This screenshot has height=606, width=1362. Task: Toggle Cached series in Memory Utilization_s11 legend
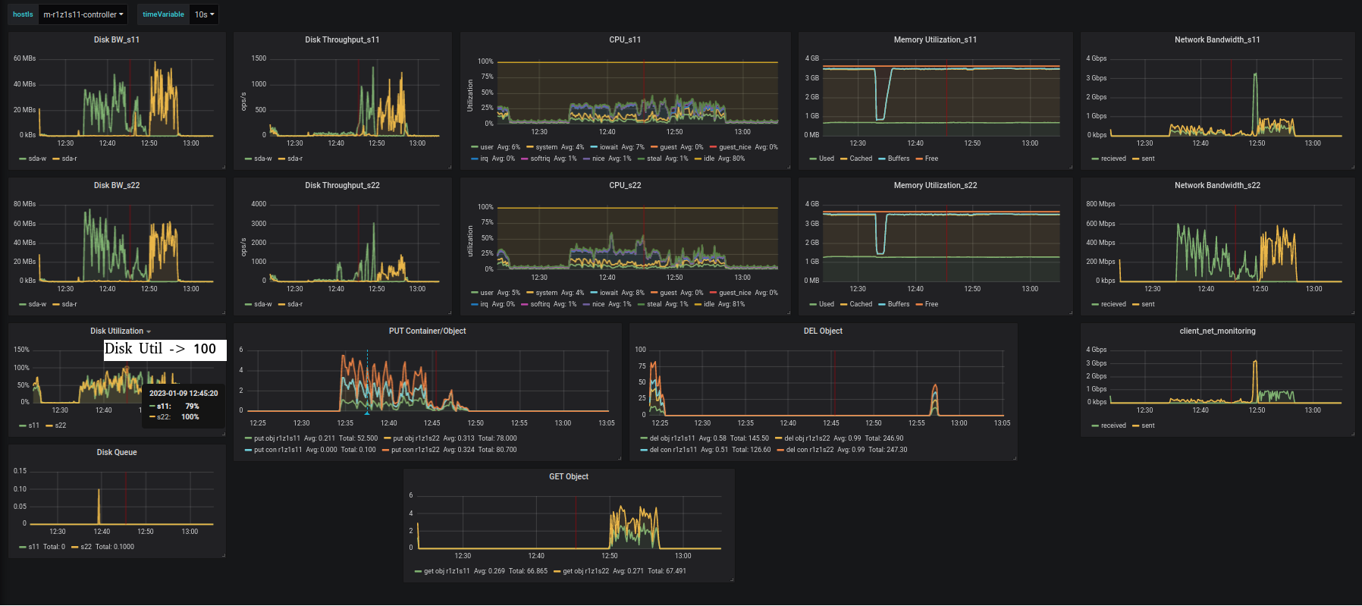click(x=861, y=159)
